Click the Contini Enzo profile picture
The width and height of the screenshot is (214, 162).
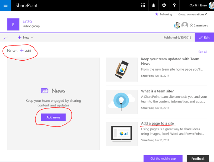(210, 5)
